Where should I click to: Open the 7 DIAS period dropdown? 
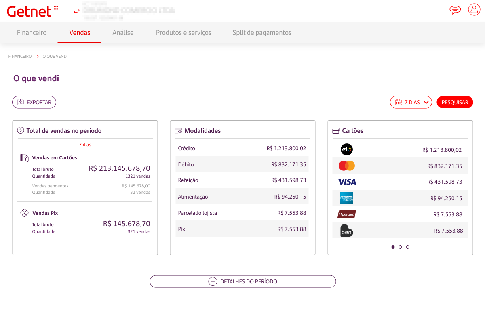(411, 102)
